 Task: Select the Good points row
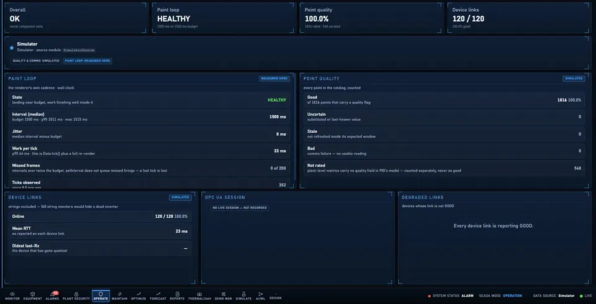click(x=445, y=99)
